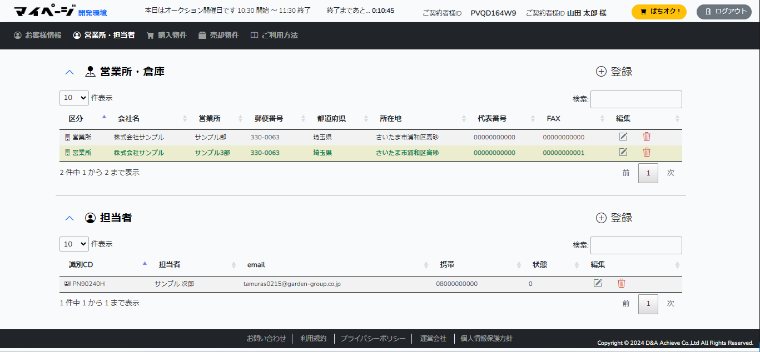
Task: Open the 営業所・担当者 menu
Action: click(x=103, y=35)
